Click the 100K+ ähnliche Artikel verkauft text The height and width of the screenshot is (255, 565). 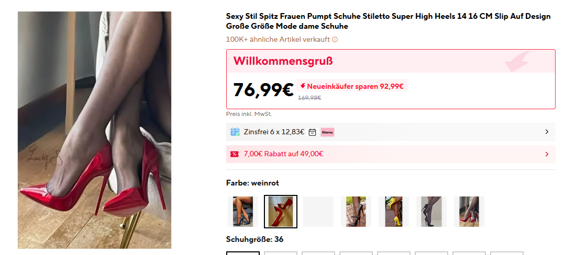point(278,40)
